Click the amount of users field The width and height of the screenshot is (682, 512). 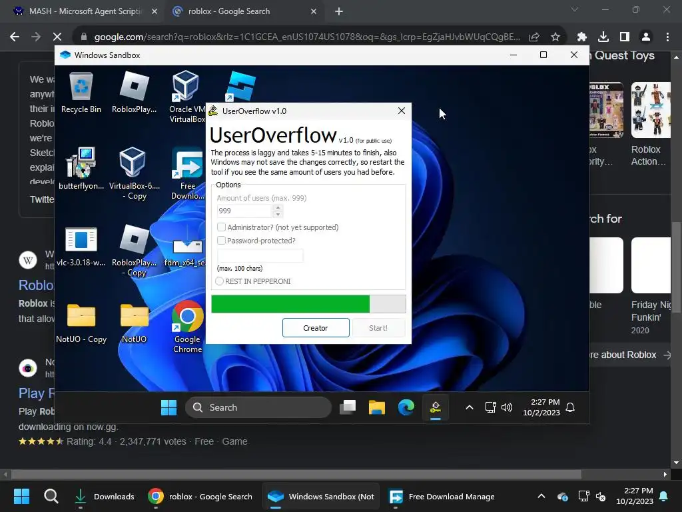point(244,211)
